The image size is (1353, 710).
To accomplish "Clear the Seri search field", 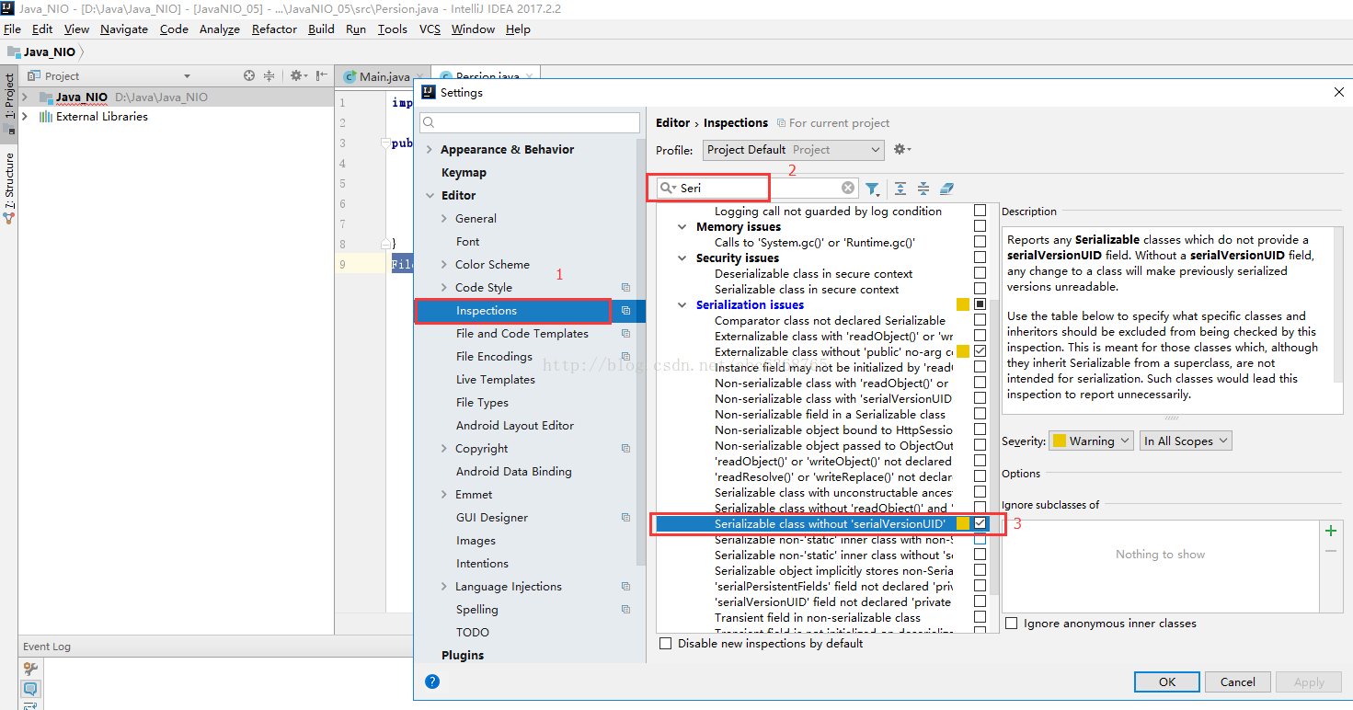I will coord(848,188).
